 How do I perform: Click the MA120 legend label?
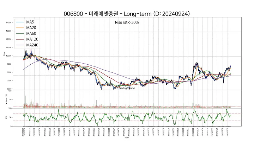click(x=32, y=39)
